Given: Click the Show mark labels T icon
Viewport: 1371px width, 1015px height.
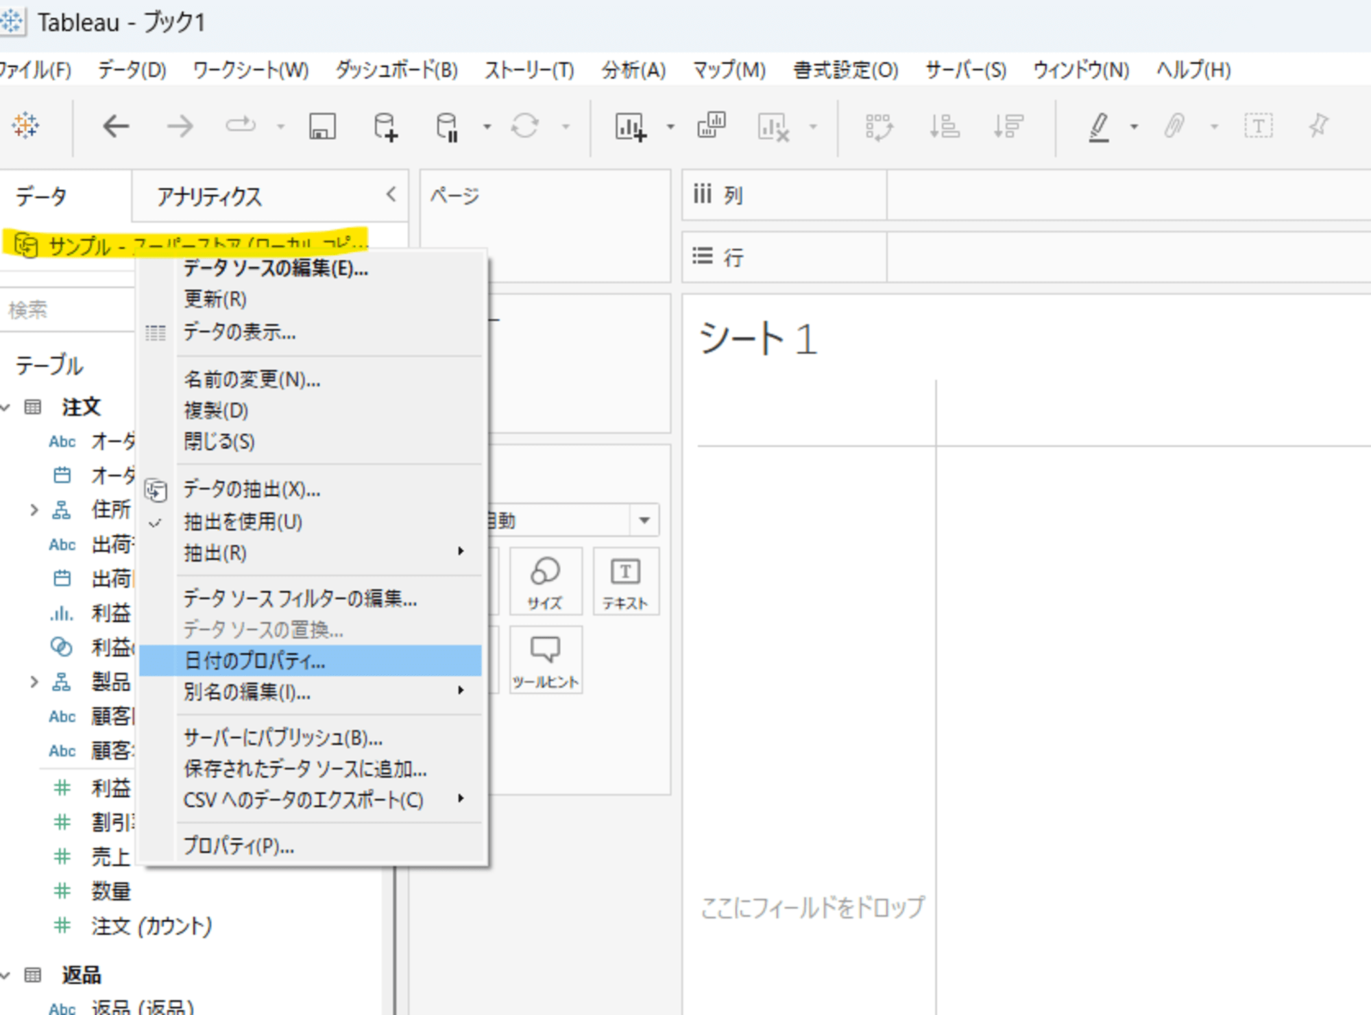Looking at the screenshot, I should (x=1259, y=126).
